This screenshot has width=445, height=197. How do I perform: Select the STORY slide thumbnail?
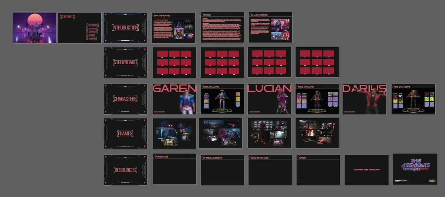pos(222,28)
